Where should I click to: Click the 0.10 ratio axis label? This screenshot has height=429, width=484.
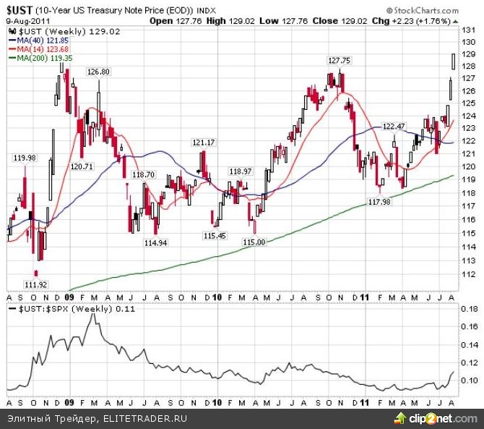pos(469,380)
